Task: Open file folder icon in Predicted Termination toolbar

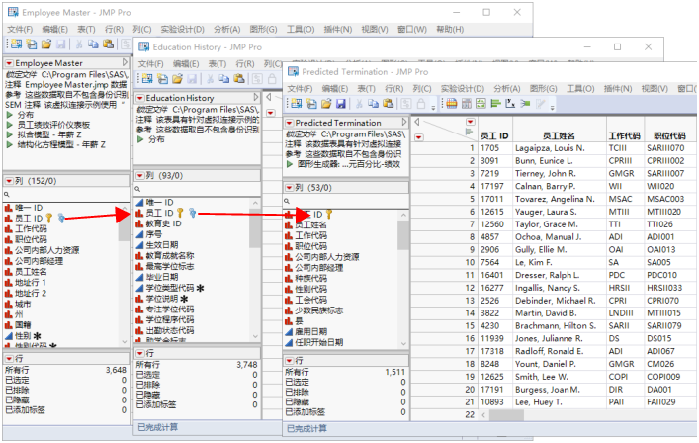Action: [x=326, y=104]
